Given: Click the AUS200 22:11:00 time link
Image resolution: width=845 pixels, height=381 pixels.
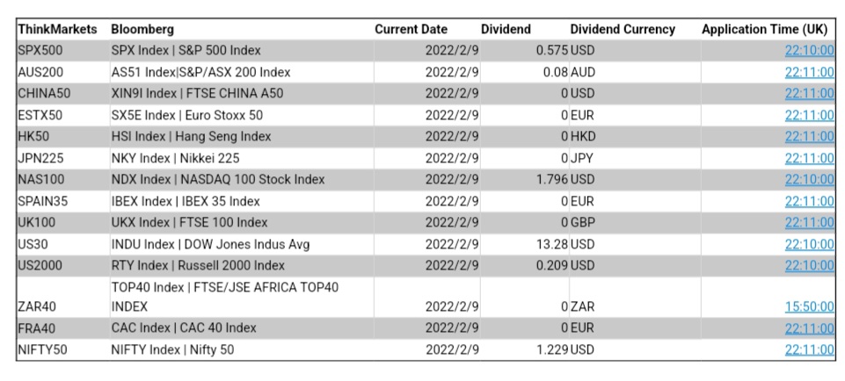Looking at the screenshot, I should coord(809,72).
